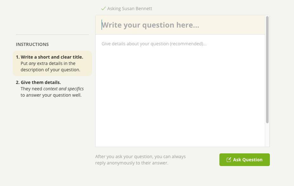Click the "reply anonymously to their answer" line
Screen dimensions: 294x186
tap(131, 163)
